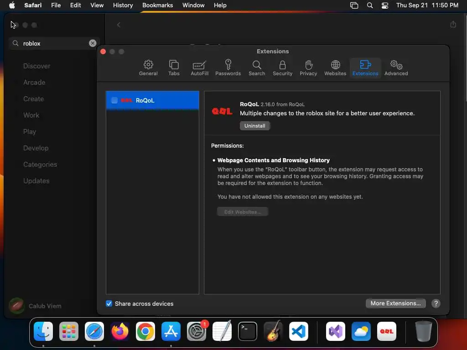Image resolution: width=467 pixels, height=350 pixels.
Task: Open Visual Studio Code from the Dock
Action: click(299, 331)
